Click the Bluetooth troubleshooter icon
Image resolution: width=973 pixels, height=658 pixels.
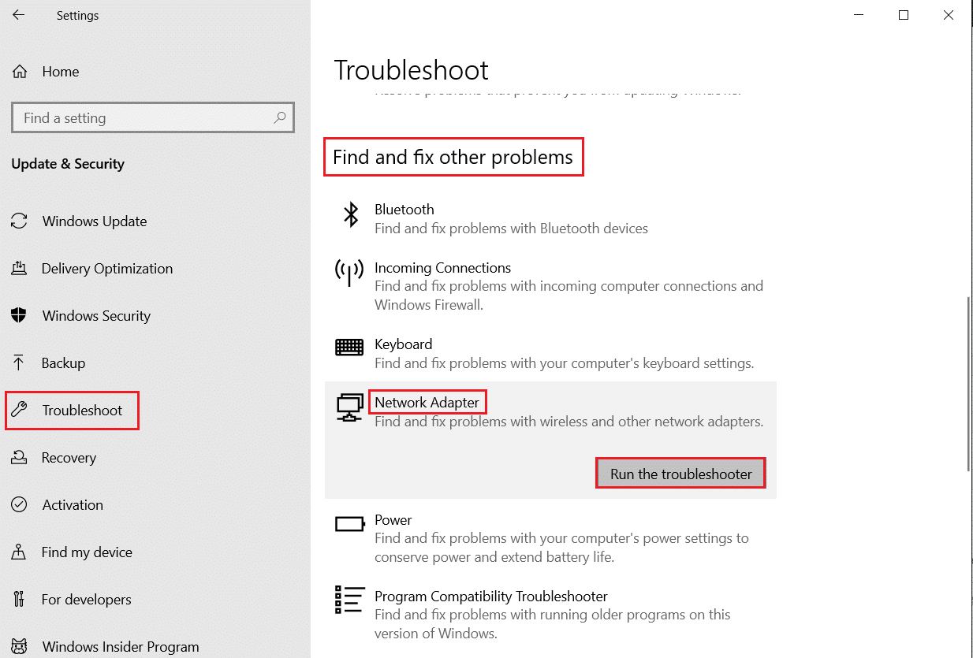pos(349,214)
